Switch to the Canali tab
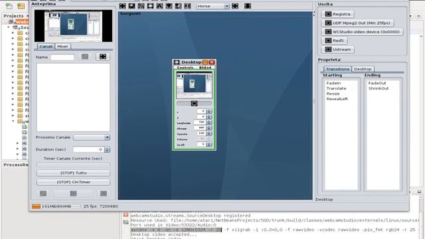This screenshot has height=239, width=425. (46, 46)
